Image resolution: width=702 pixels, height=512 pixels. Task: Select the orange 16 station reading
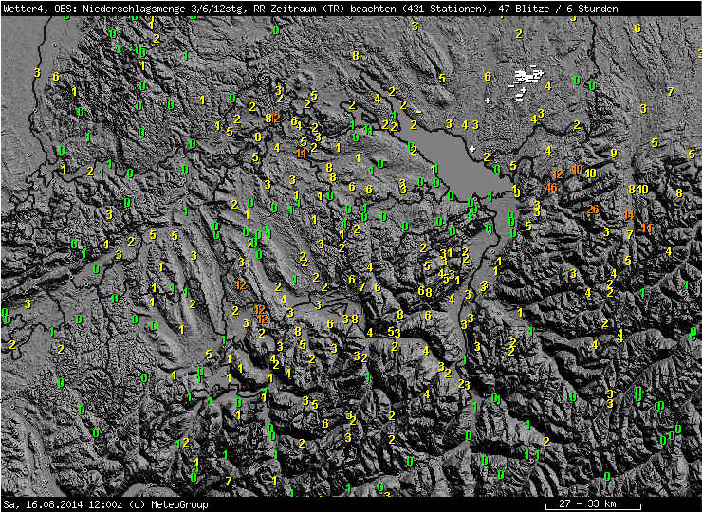[x=551, y=187]
